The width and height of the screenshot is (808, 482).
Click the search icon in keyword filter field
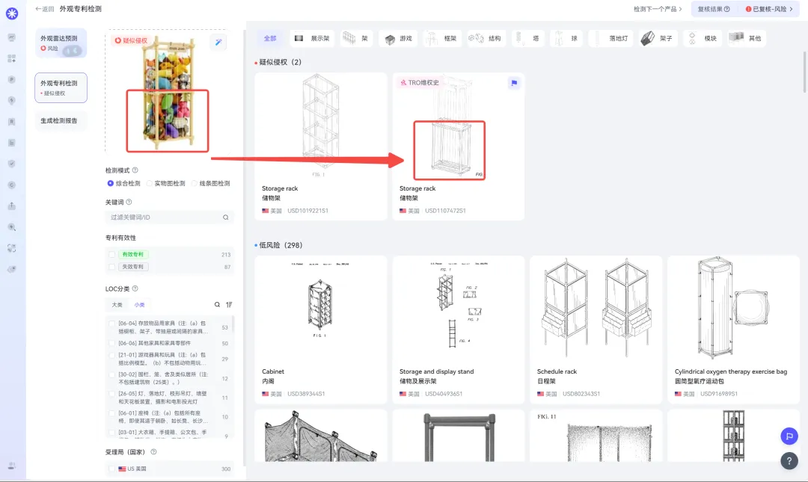(226, 217)
